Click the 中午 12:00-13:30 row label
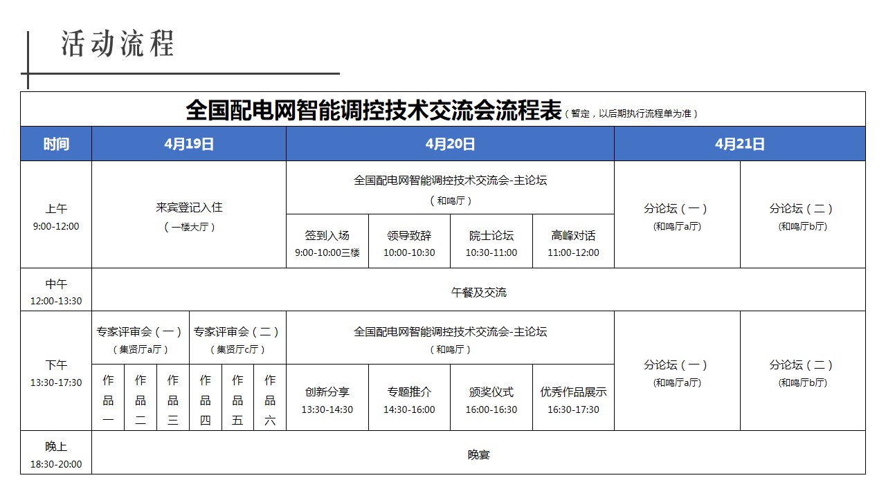Viewport: 886px width, 498px height. click(x=56, y=290)
